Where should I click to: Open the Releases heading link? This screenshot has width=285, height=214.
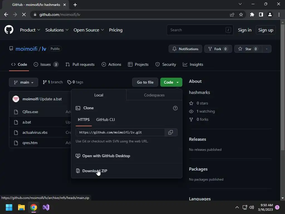197,139
